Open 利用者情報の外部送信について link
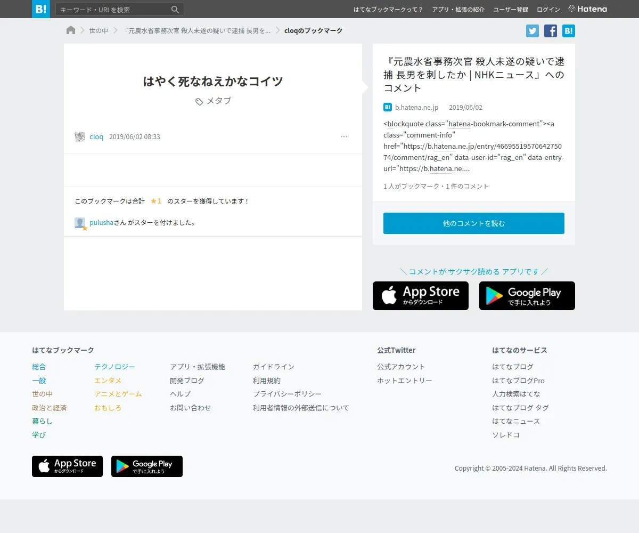This screenshot has width=639, height=533. point(301,408)
